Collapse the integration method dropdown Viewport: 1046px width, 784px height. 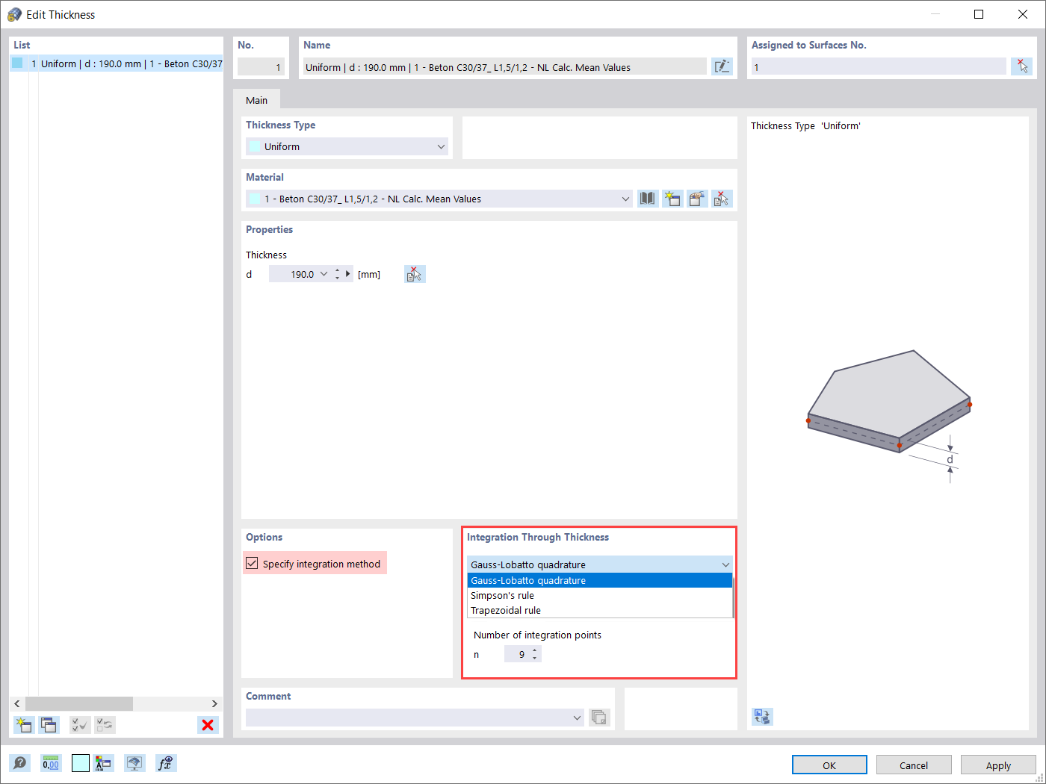pos(725,564)
